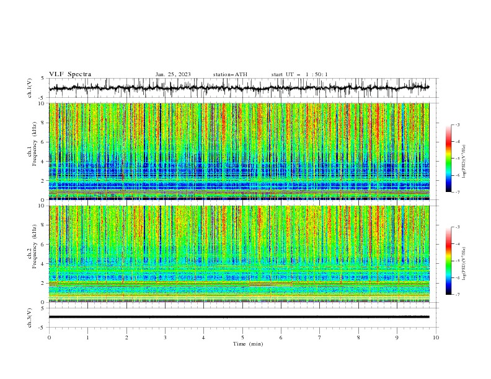Click time axis tick label "7"
Image resolution: width=491 pixels, height=379 pixels.
320,338
